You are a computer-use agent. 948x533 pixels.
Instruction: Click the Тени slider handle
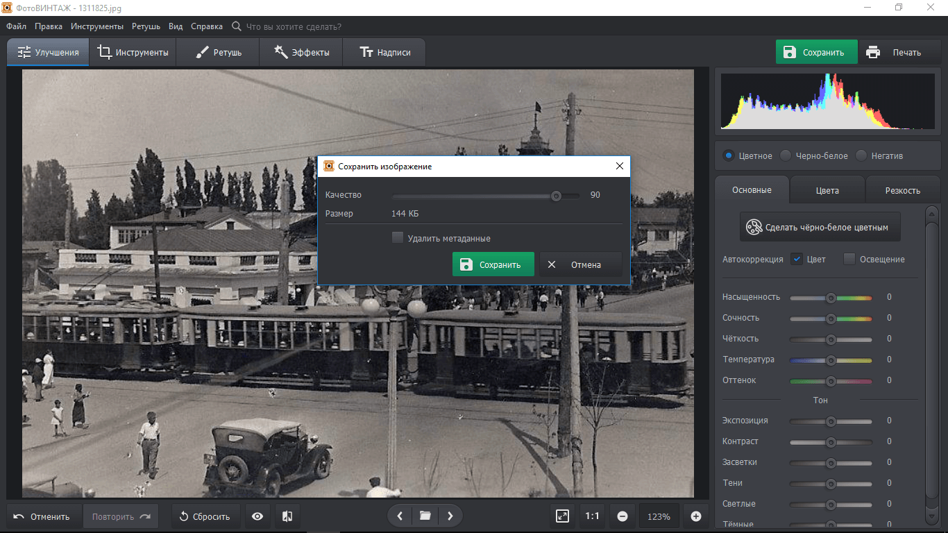[x=831, y=484]
